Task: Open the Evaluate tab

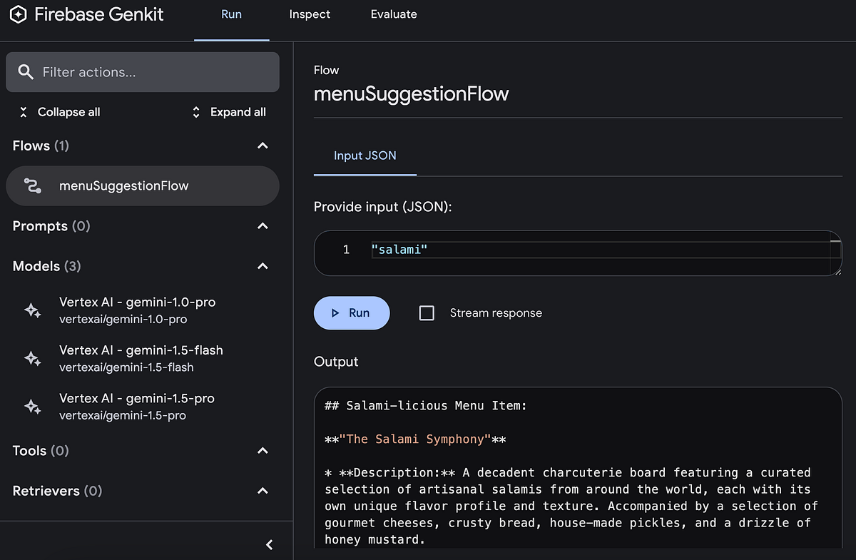Action: pyautogui.click(x=394, y=14)
